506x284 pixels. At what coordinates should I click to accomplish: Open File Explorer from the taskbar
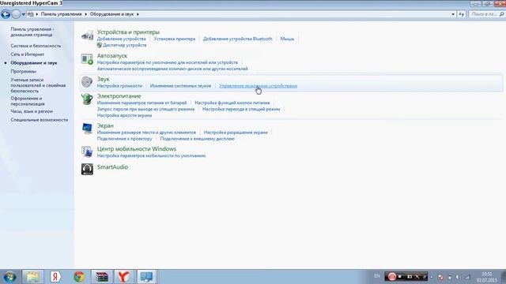click(32, 277)
